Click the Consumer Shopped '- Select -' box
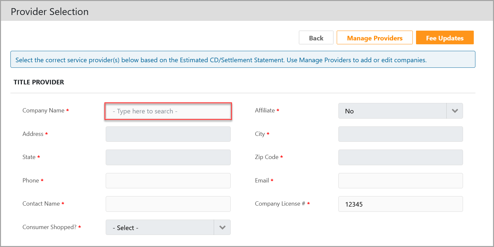 (160, 227)
